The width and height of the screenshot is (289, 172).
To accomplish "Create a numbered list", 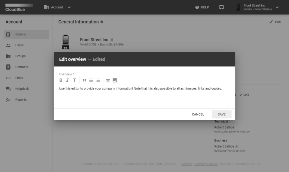I will point(98,80).
